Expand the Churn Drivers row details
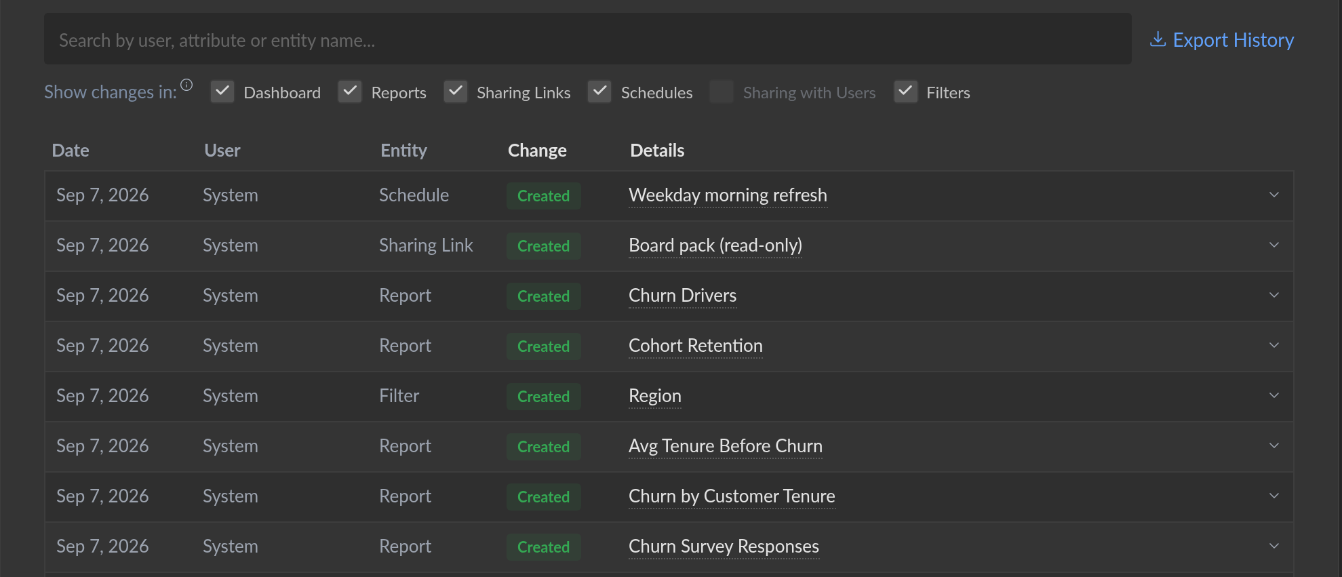 pyautogui.click(x=1274, y=296)
